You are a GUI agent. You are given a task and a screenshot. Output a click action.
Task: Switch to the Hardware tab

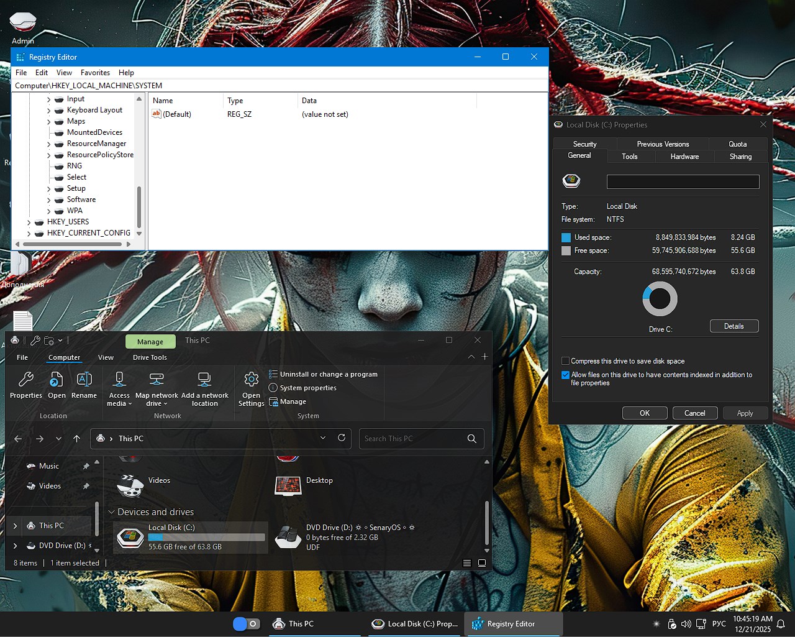[684, 157]
